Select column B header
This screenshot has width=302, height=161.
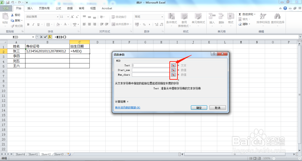(47, 42)
